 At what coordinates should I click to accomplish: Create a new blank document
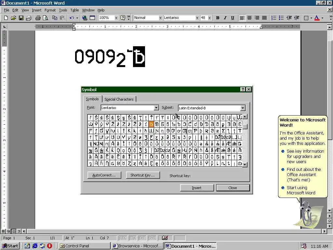pos(6,18)
